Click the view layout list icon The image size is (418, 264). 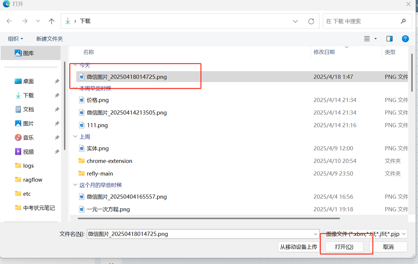coord(367,39)
